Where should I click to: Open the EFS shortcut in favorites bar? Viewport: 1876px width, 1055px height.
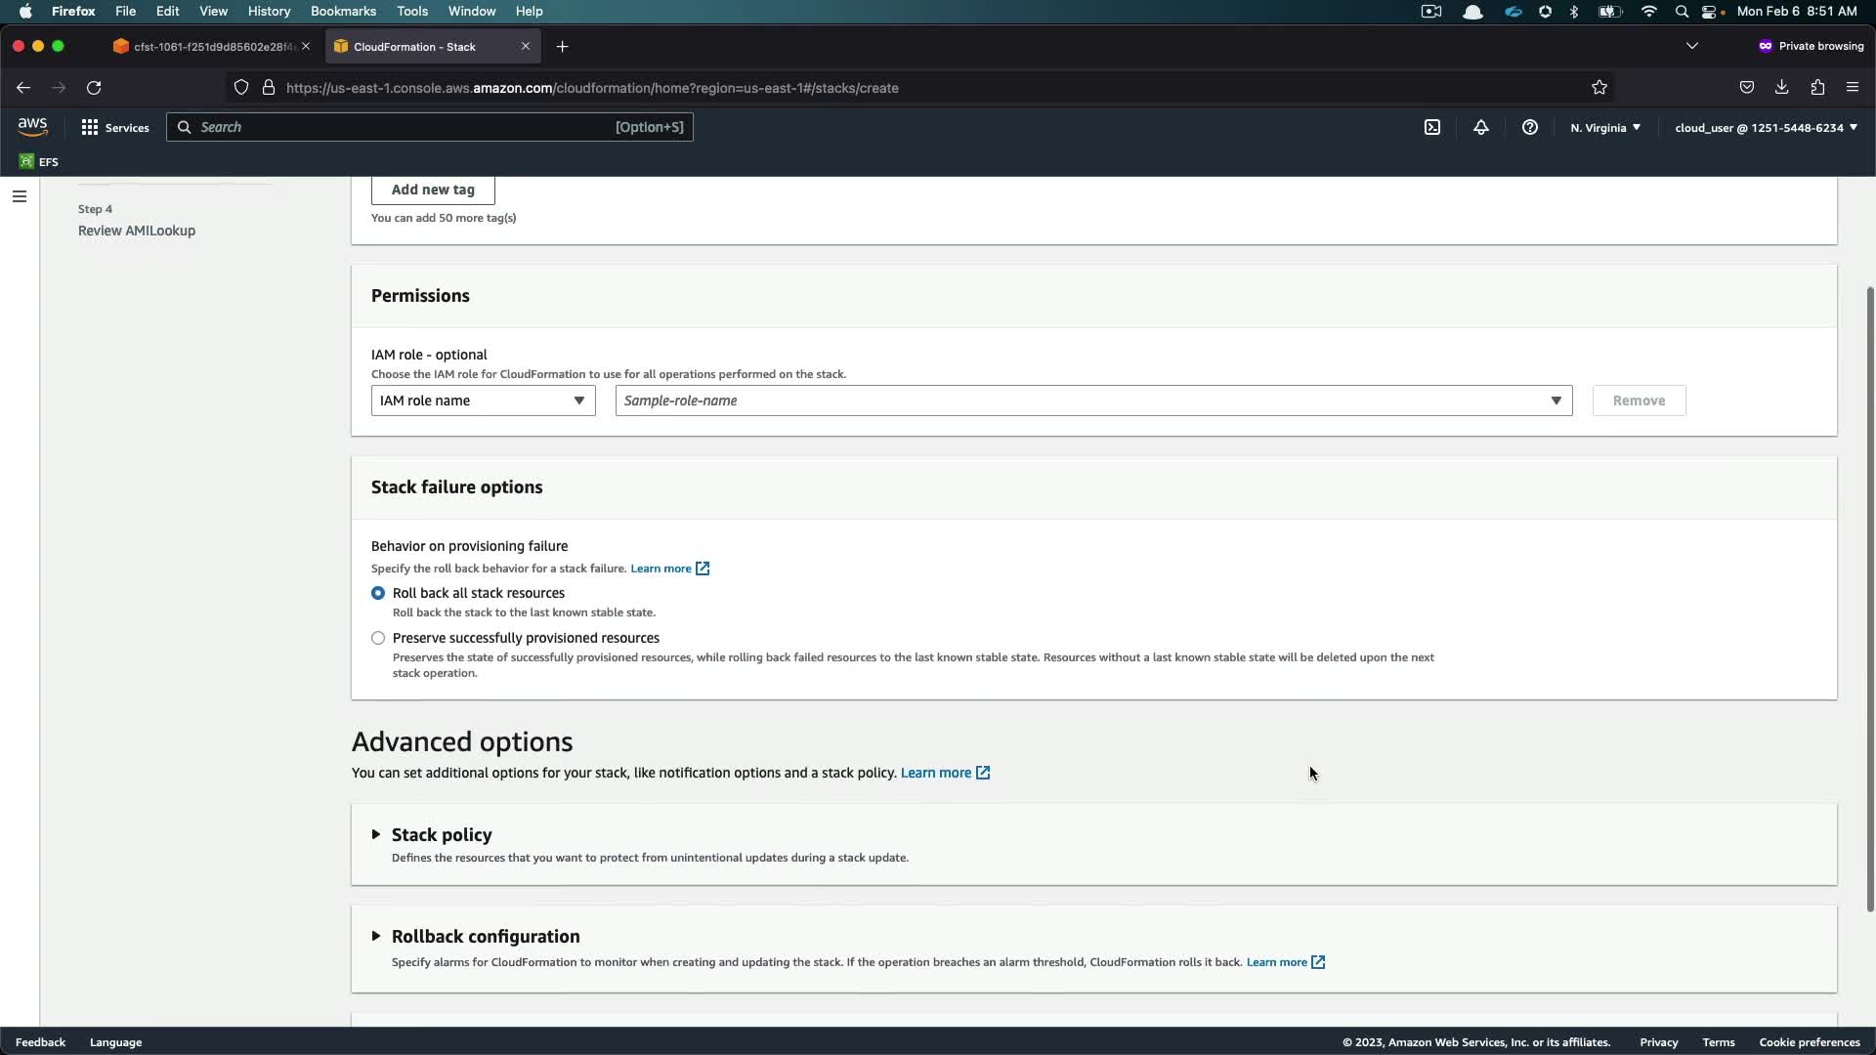pyautogui.click(x=39, y=162)
